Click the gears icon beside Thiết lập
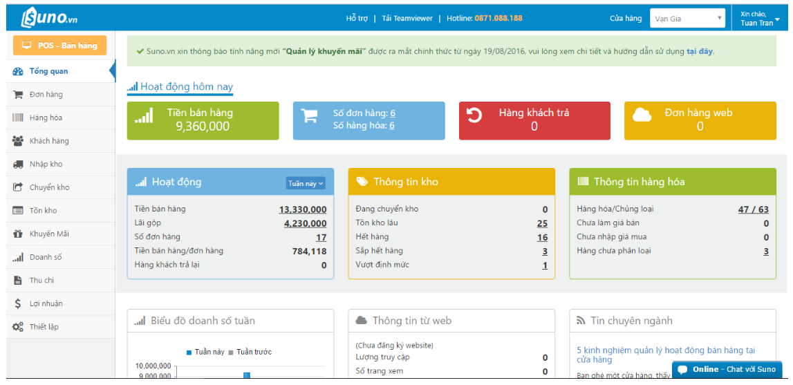The image size is (793, 385). point(18,327)
